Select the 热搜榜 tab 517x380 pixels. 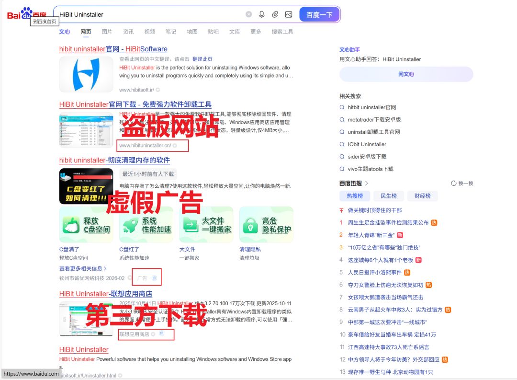pos(355,196)
